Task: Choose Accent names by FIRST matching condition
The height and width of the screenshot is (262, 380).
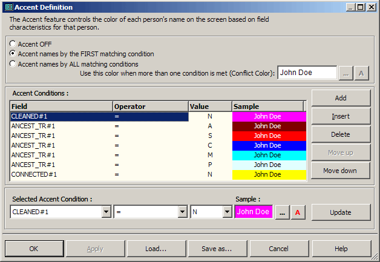Action: 13,54
